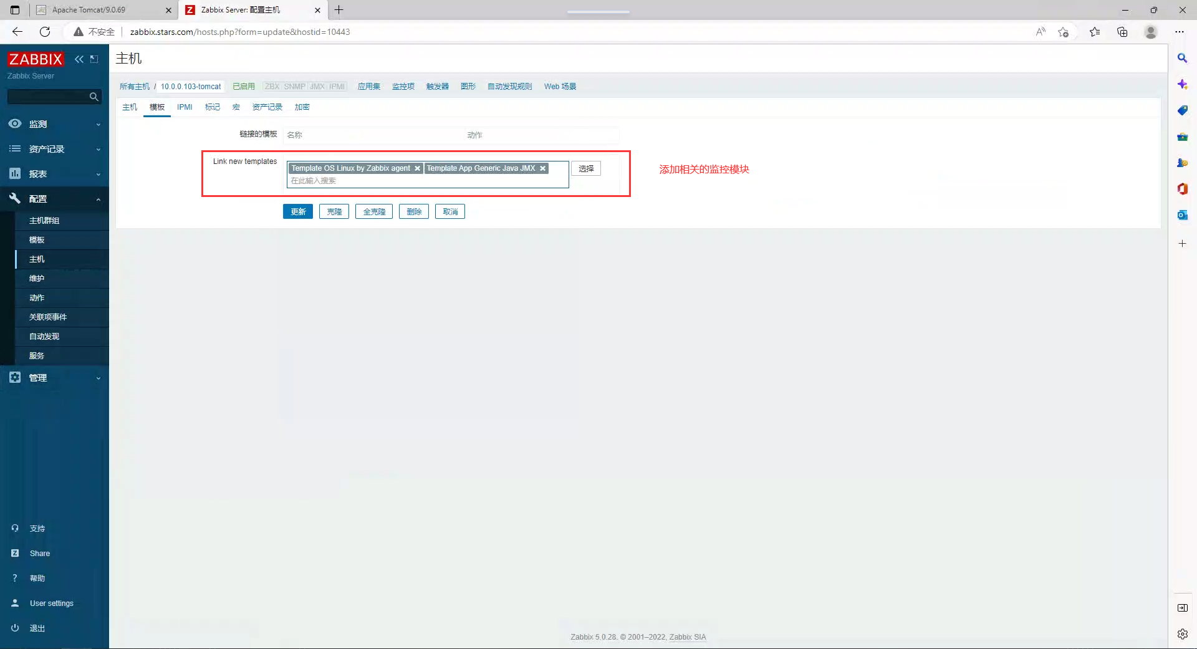The height and width of the screenshot is (649, 1197).
Task: Go to 所有主机 breadcrumb
Action: (x=135, y=87)
